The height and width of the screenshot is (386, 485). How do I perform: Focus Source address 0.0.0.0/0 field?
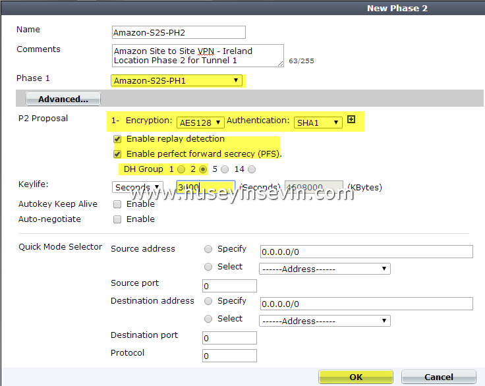[x=366, y=252]
